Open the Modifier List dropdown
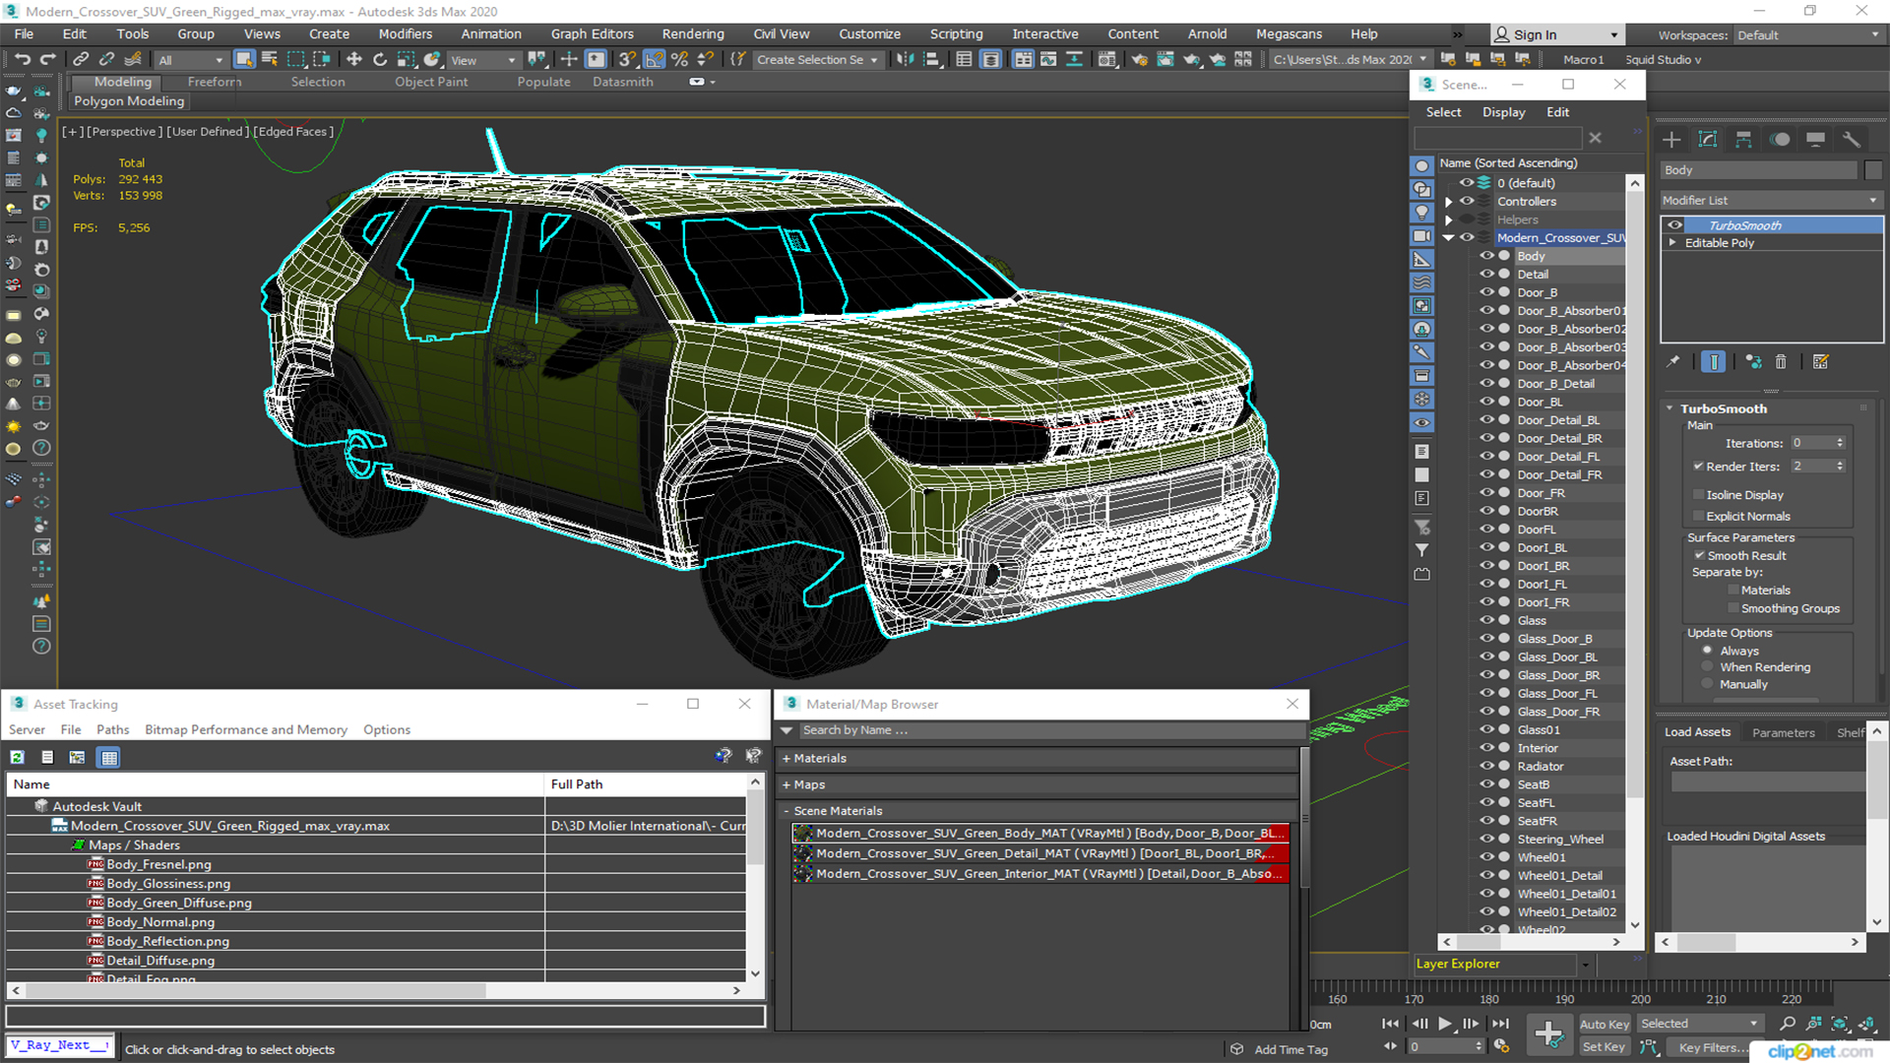This screenshot has width=1890, height=1063. tap(1771, 200)
